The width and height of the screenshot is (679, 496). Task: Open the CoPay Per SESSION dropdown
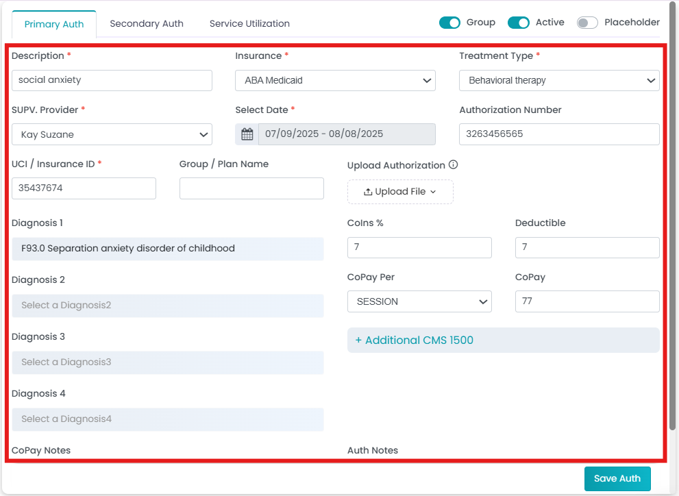(x=419, y=301)
